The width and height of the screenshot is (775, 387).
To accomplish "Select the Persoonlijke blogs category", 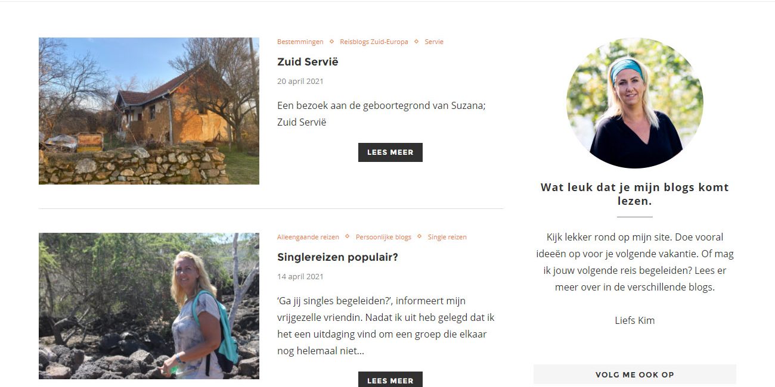I will [383, 237].
